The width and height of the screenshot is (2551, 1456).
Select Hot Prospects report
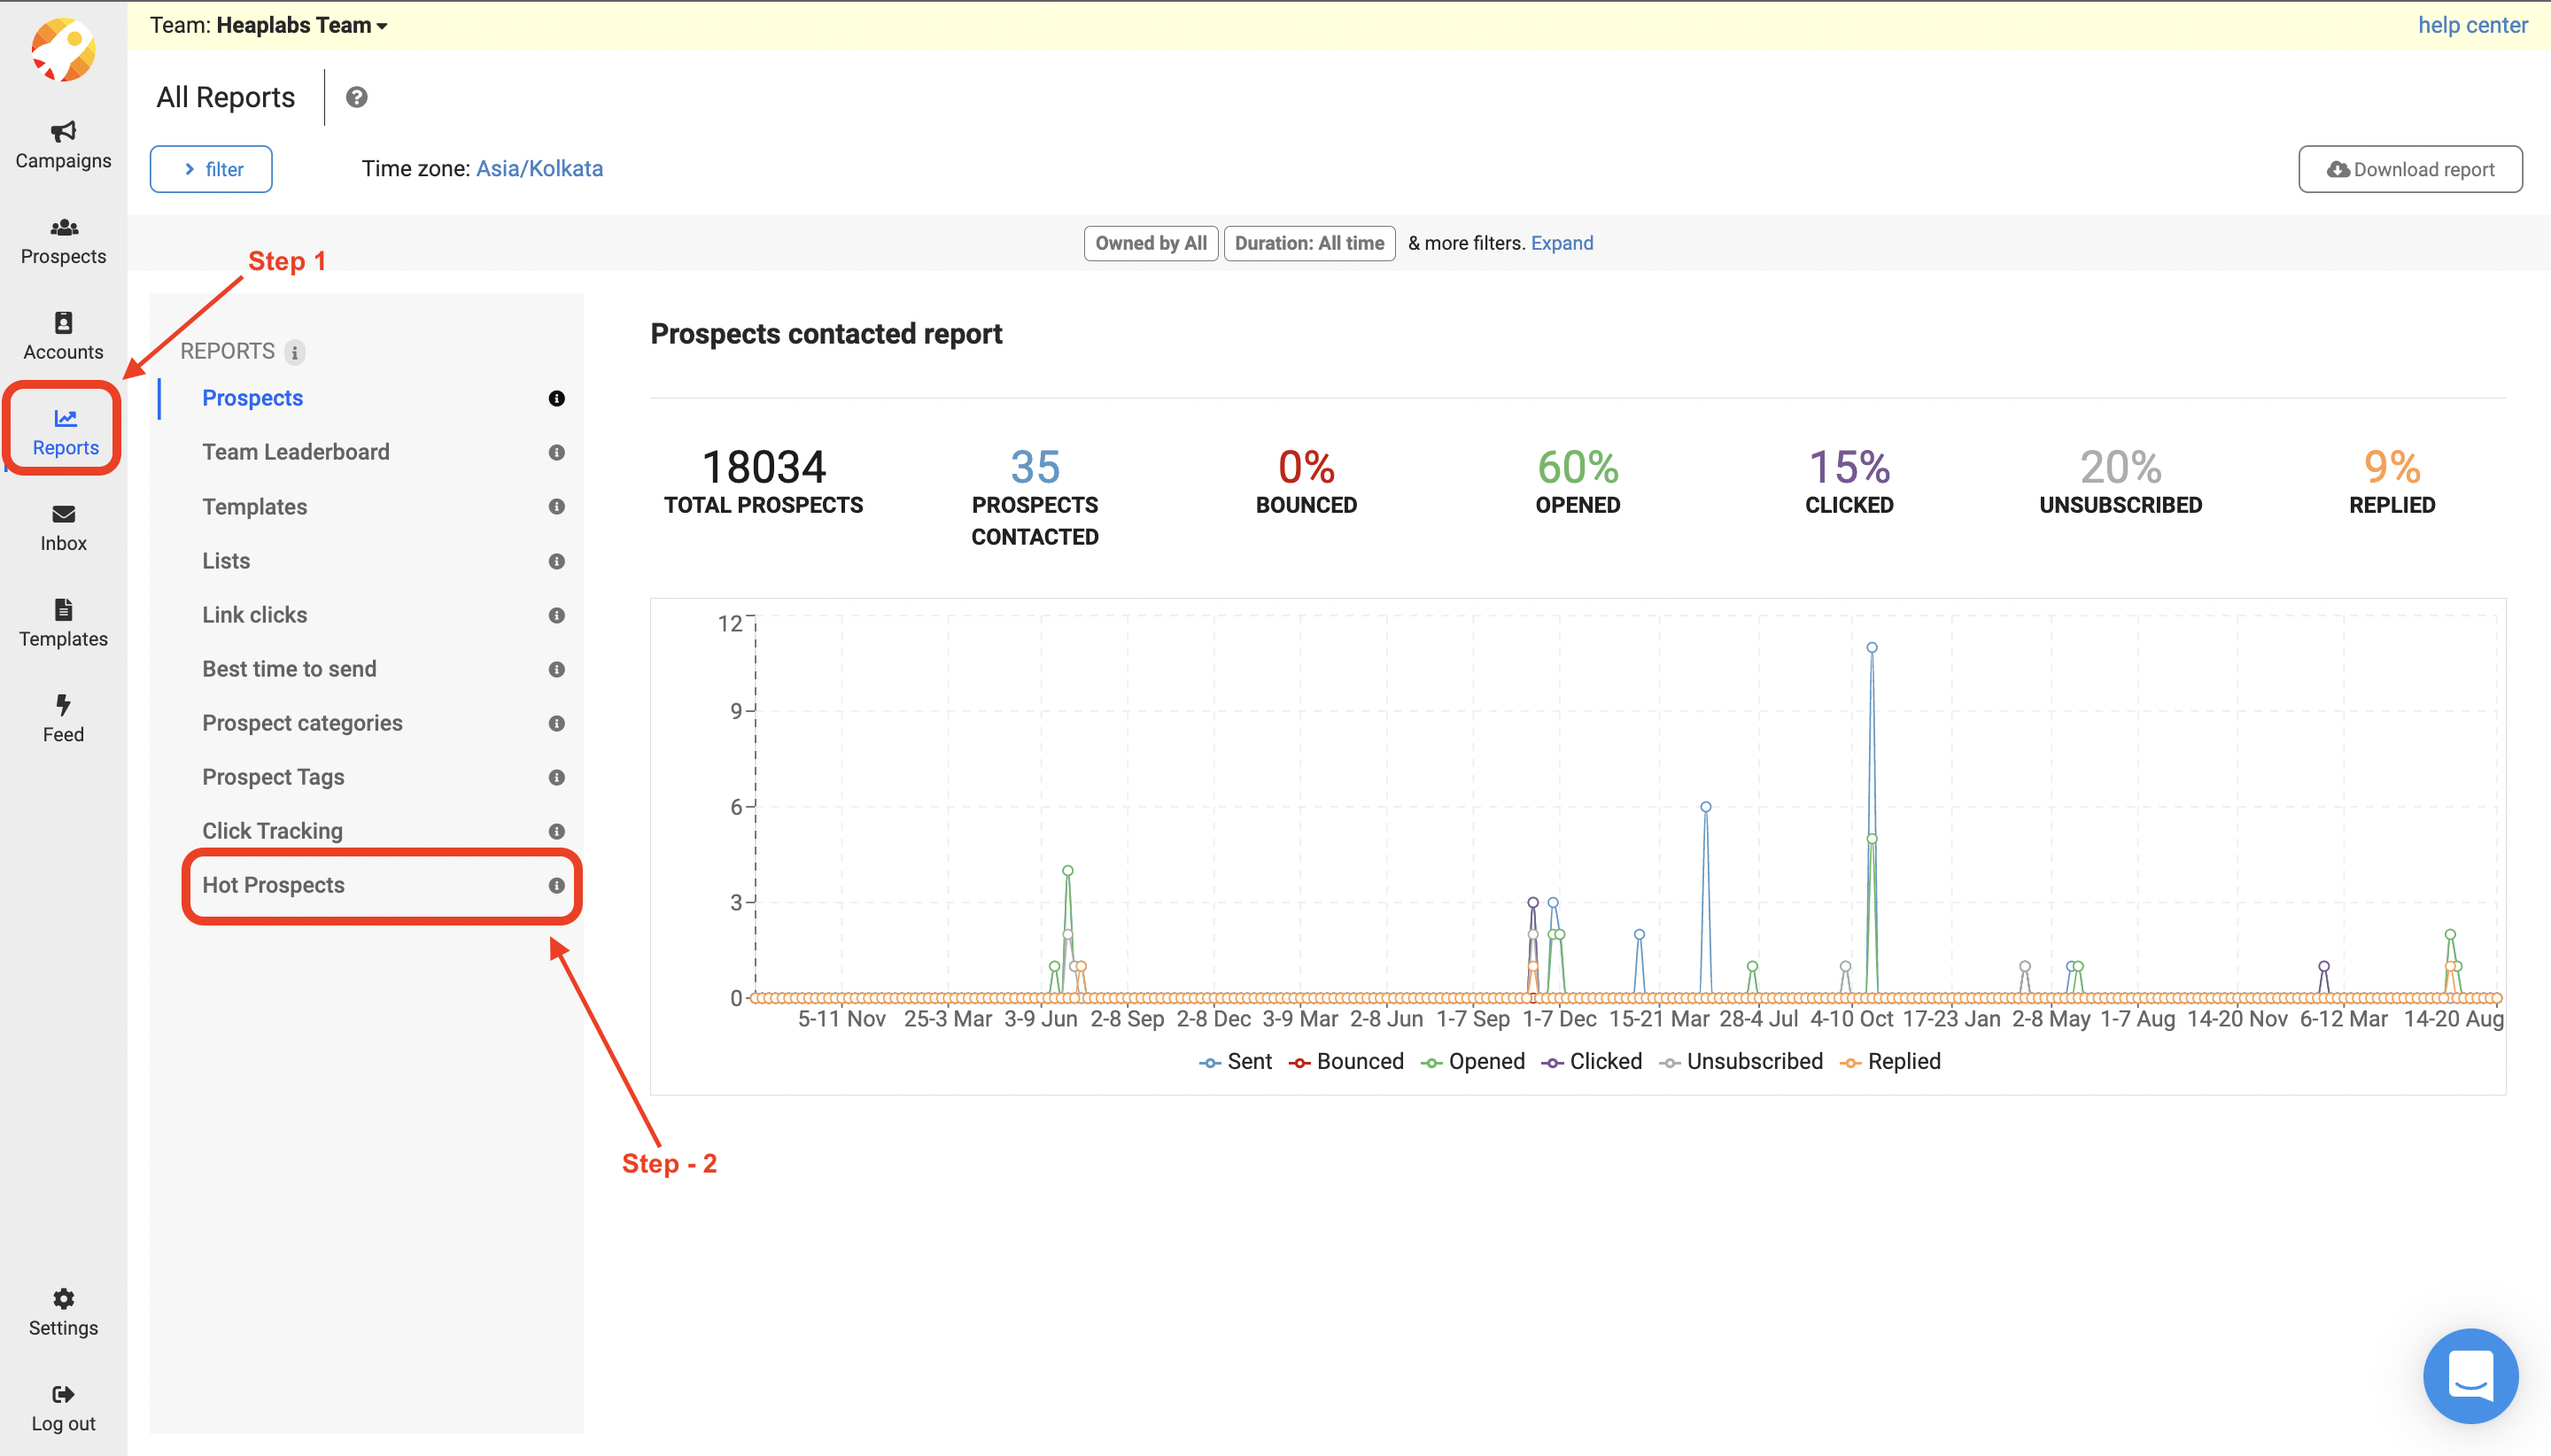(x=273, y=885)
